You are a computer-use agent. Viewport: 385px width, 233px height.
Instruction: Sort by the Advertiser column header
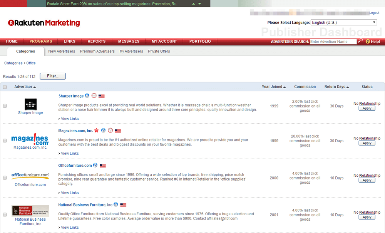(x=25, y=87)
